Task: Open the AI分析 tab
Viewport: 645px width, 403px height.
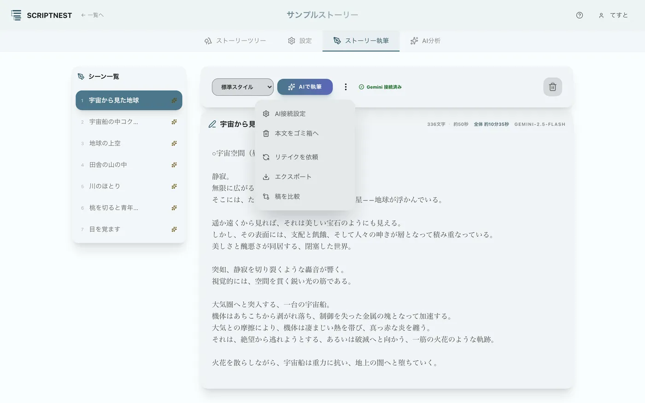Action: click(x=425, y=41)
